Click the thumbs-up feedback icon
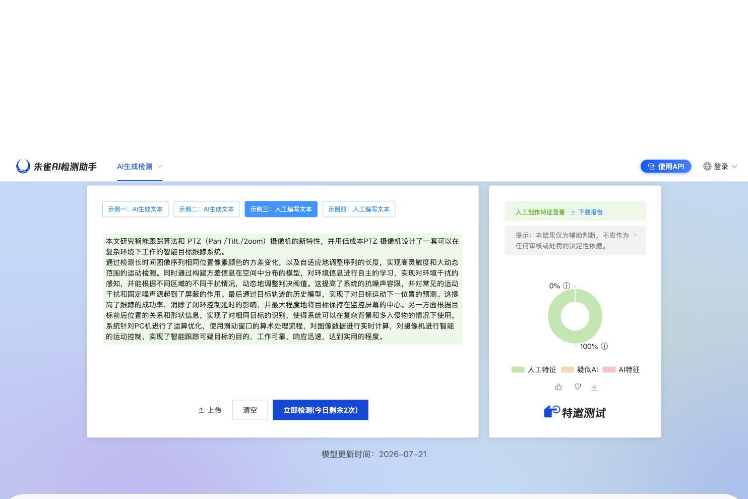This screenshot has width=748, height=499. pos(558,387)
